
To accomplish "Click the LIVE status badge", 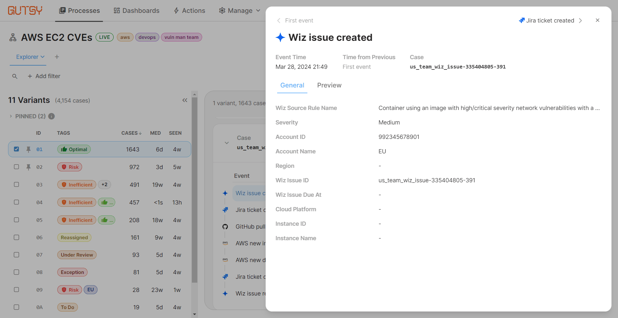I will click(105, 37).
